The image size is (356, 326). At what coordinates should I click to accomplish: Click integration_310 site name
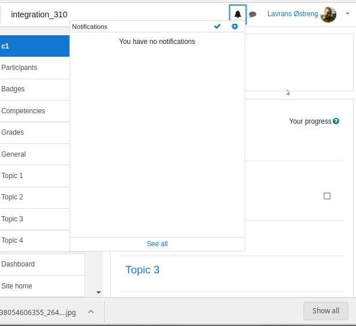pos(39,14)
